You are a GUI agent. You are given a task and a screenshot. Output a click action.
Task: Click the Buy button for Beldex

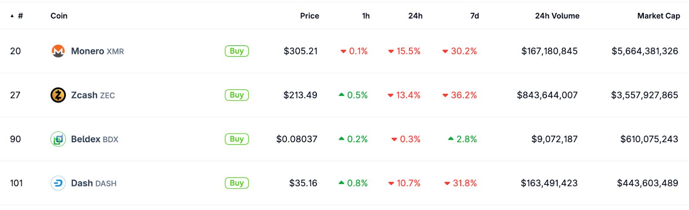pos(237,139)
